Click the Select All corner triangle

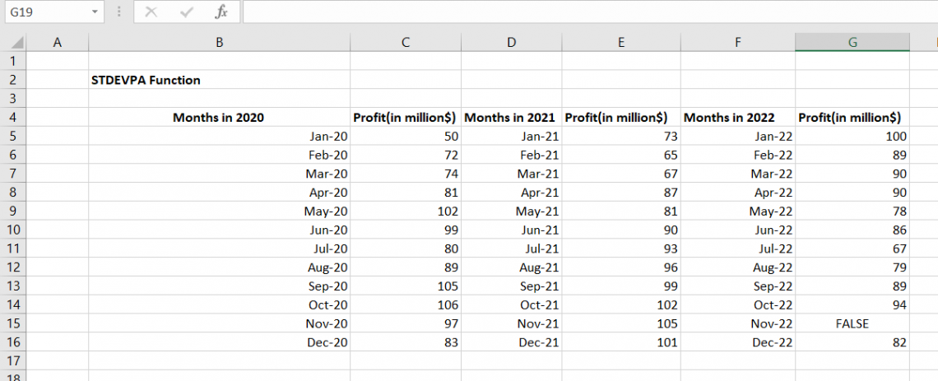17,43
